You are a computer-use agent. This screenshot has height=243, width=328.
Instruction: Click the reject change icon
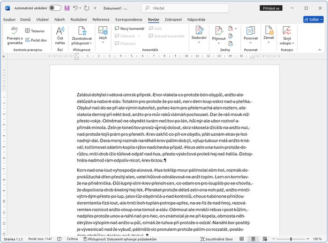click(x=231, y=29)
